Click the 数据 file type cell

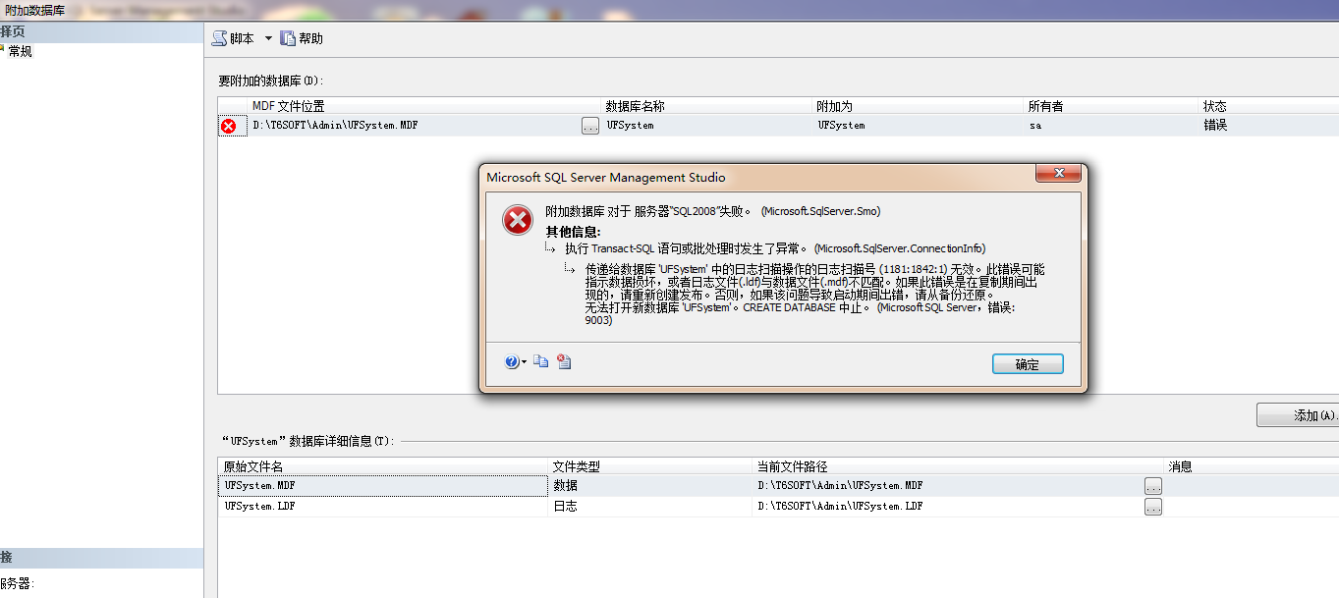point(650,485)
